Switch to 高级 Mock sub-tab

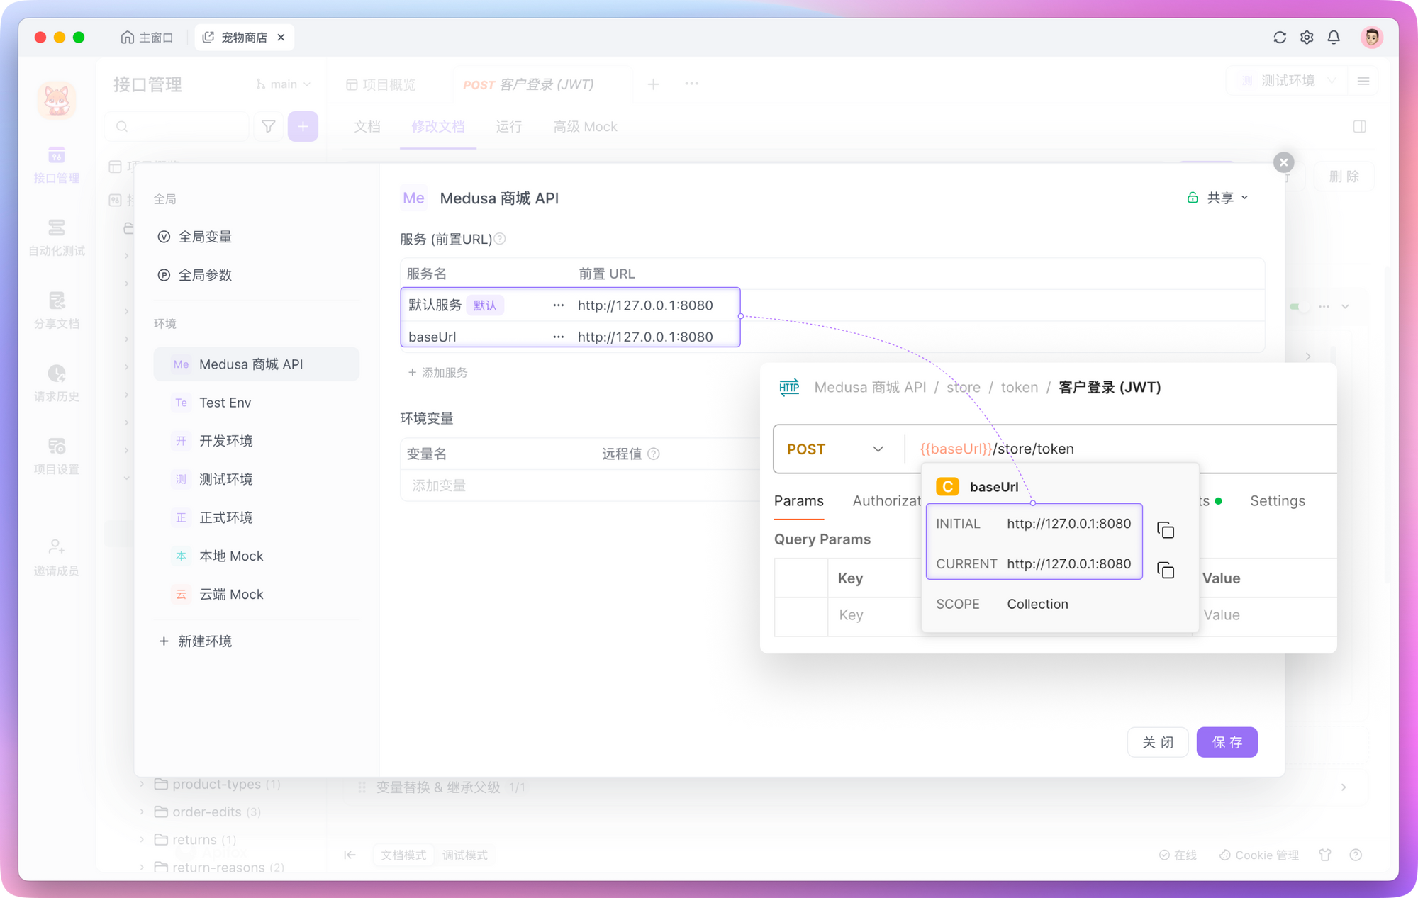click(x=585, y=126)
